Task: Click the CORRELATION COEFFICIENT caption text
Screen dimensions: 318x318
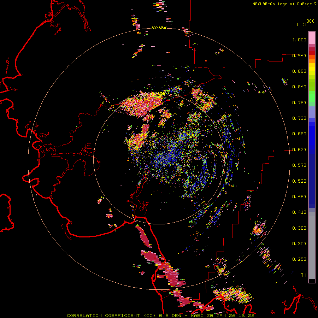Action: pos(103,316)
